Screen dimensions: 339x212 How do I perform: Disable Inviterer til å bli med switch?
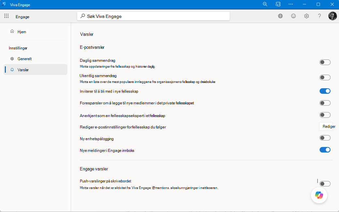point(325,91)
